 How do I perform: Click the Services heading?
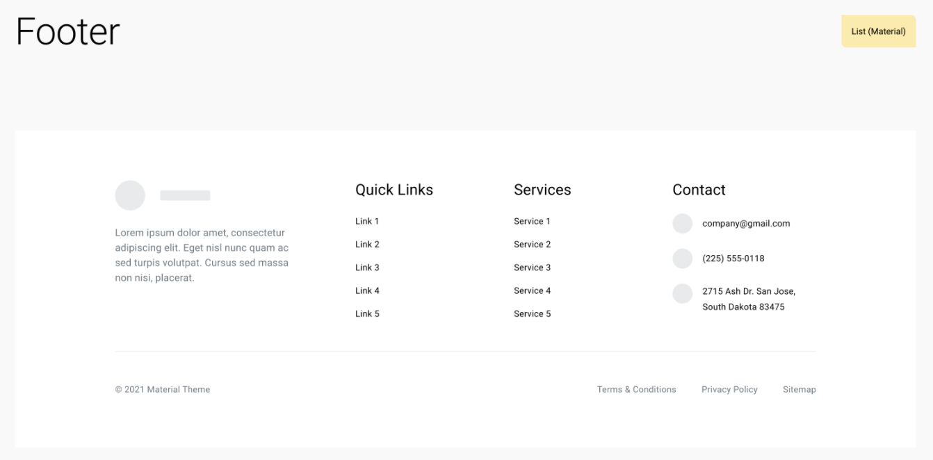coord(542,190)
